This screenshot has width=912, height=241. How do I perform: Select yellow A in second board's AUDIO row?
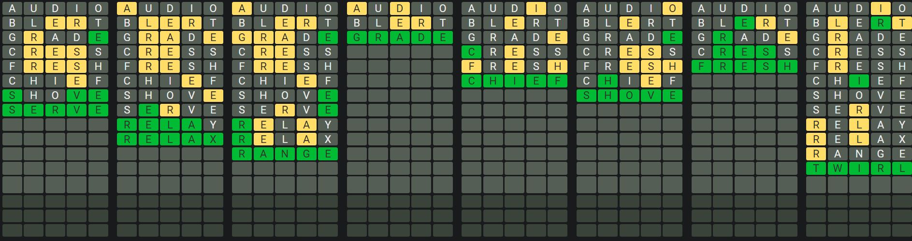127,8
